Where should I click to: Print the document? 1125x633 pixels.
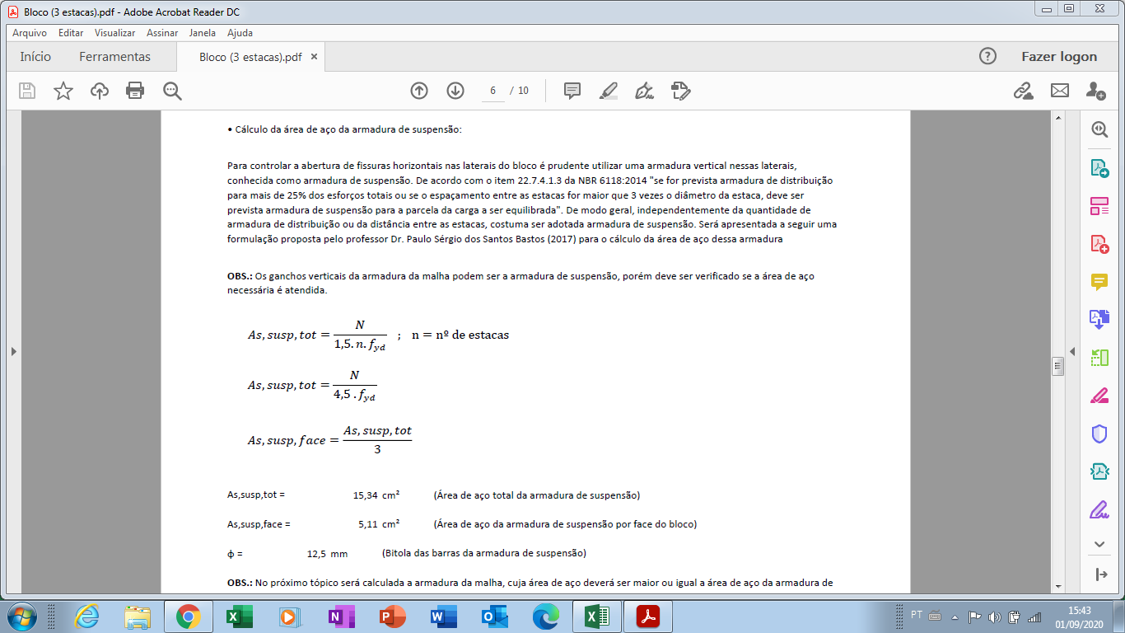135,91
